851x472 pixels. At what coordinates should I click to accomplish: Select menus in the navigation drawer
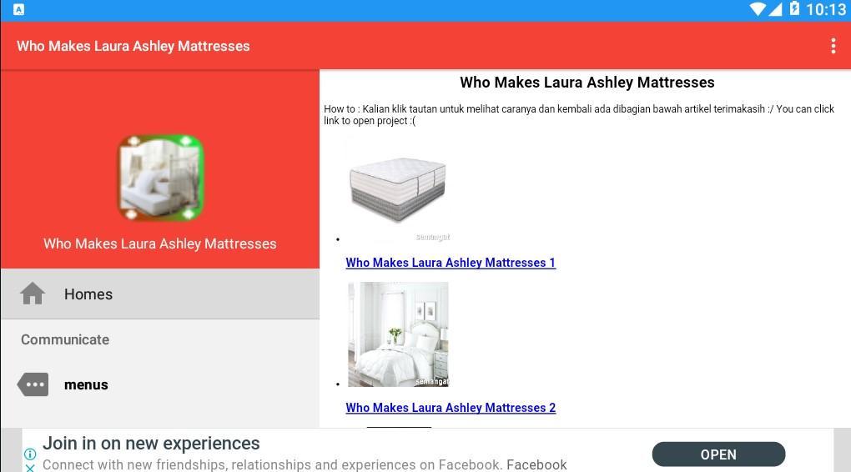[x=160, y=384]
